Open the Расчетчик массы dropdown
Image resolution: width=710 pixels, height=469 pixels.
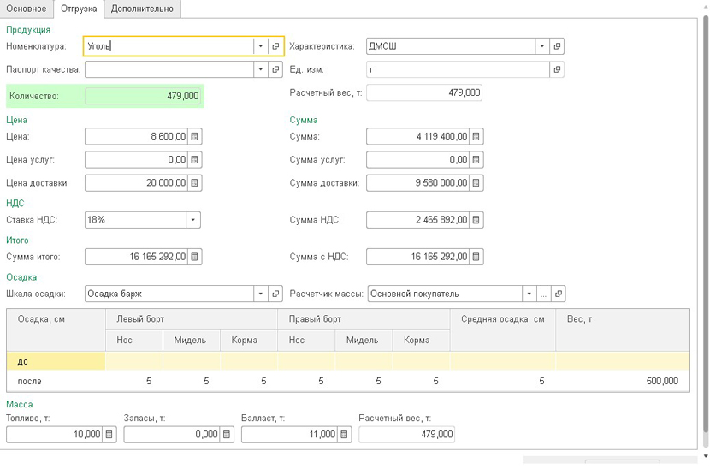pos(530,294)
